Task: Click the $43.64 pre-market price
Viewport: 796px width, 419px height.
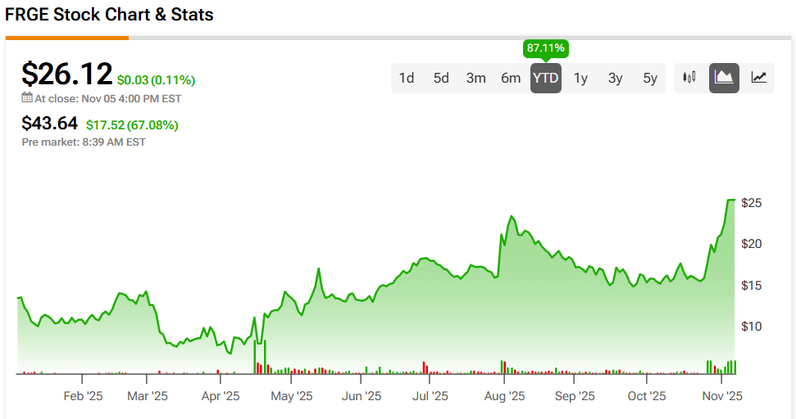Action: (50, 124)
